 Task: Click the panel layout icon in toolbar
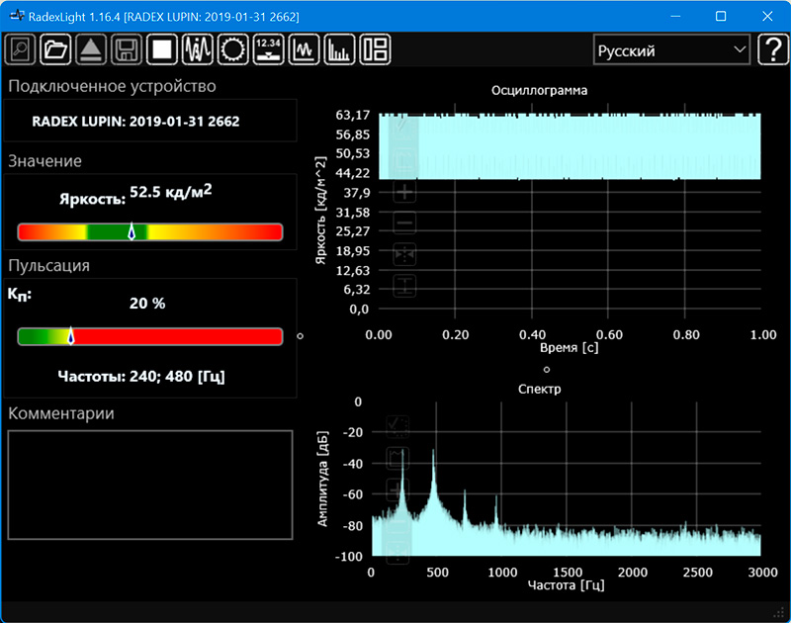tap(375, 48)
